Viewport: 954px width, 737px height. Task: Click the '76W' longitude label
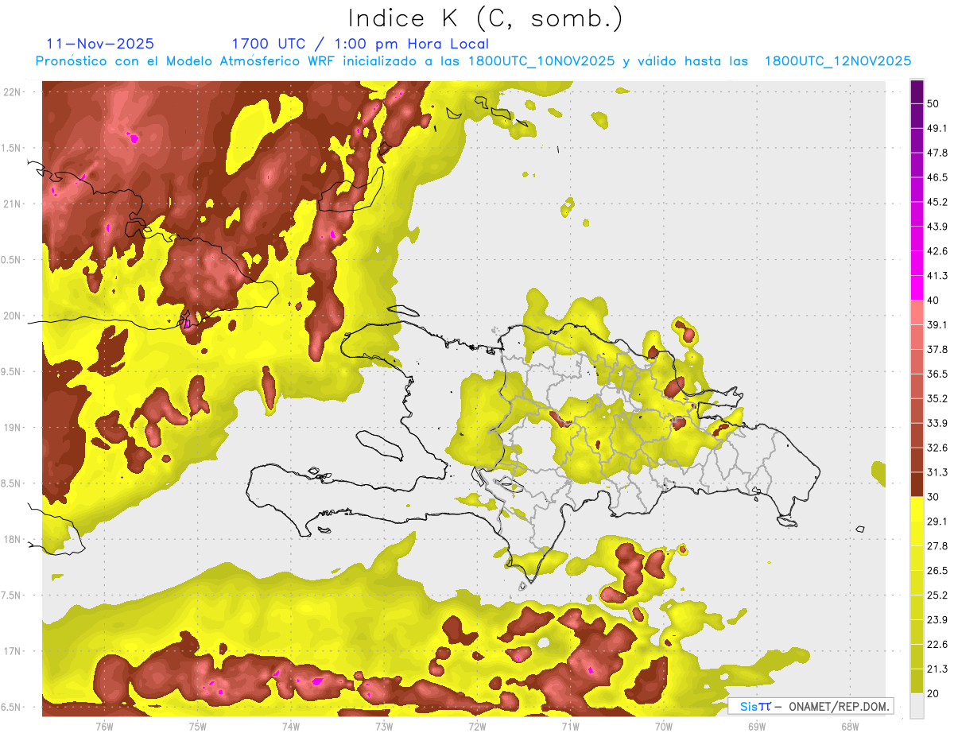(x=104, y=726)
